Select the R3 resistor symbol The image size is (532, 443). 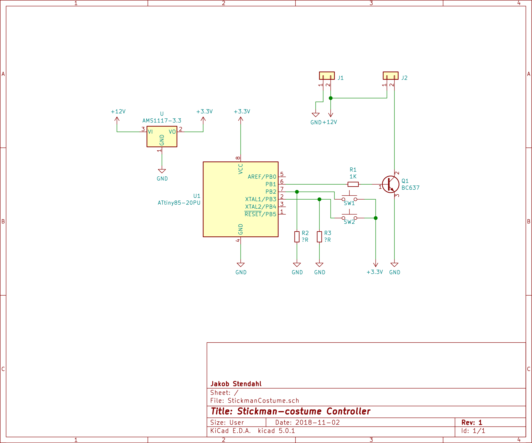click(319, 237)
